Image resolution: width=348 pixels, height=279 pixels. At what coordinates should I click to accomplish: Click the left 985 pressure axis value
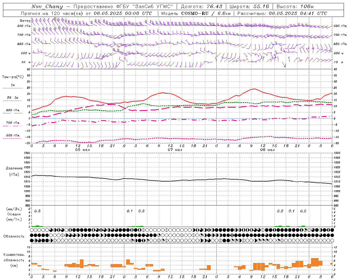click(27, 205)
